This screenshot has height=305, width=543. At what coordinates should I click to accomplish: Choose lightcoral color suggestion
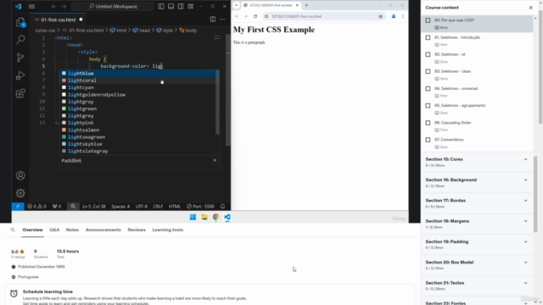click(x=138, y=80)
